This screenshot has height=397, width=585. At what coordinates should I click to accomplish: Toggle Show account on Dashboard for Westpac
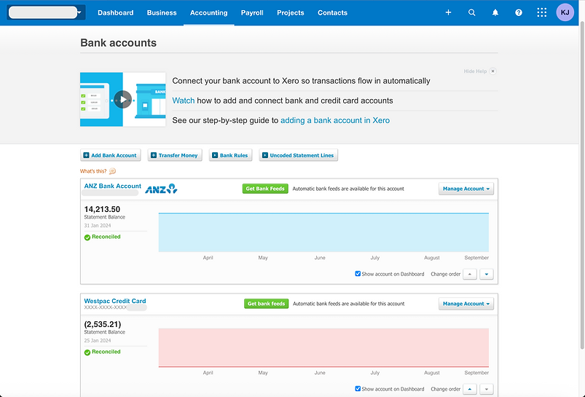[x=358, y=388]
